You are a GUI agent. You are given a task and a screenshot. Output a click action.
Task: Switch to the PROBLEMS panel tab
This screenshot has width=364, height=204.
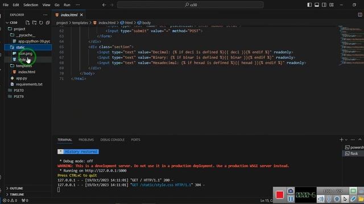[x=86, y=140]
